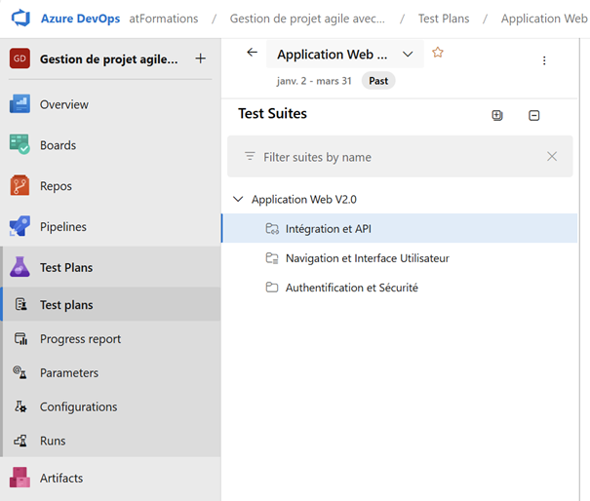The width and height of the screenshot is (590, 501).
Task: Click the back arrow beside plan name
Action: click(253, 54)
